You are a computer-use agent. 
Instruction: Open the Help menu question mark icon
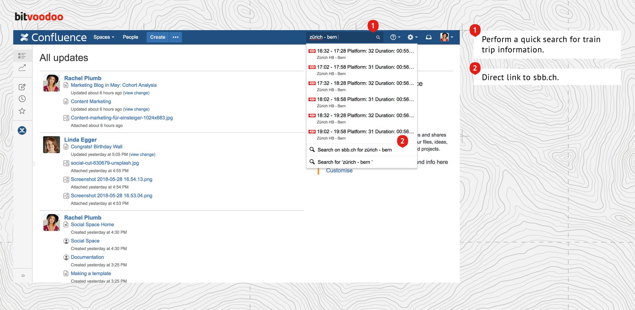(395, 37)
